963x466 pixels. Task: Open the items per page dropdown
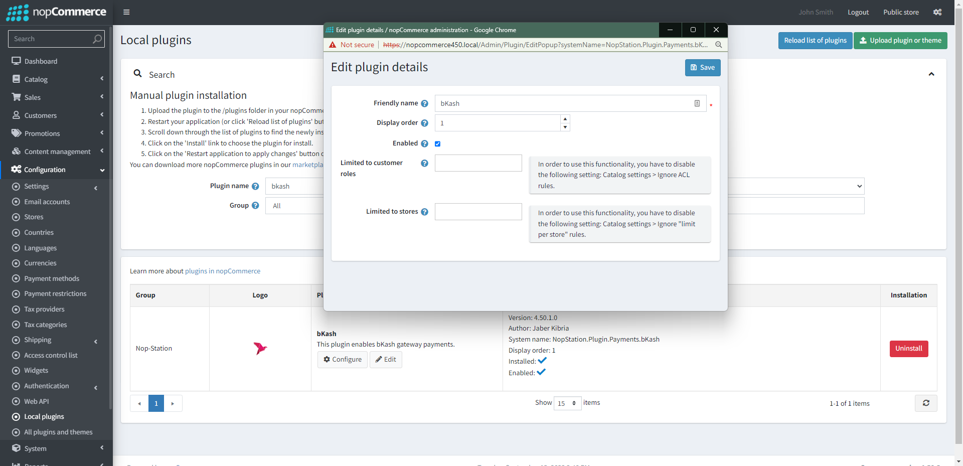(x=567, y=403)
